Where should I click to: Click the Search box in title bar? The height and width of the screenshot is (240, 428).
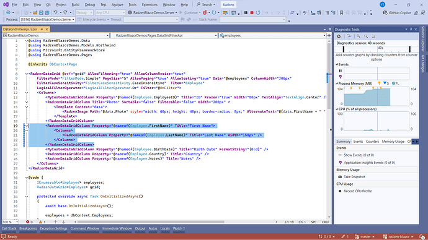coord(206,4)
